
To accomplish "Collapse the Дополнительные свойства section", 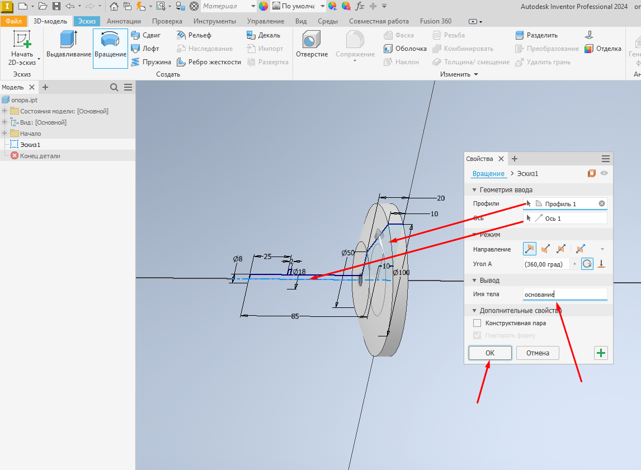I will click(x=474, y=311).
